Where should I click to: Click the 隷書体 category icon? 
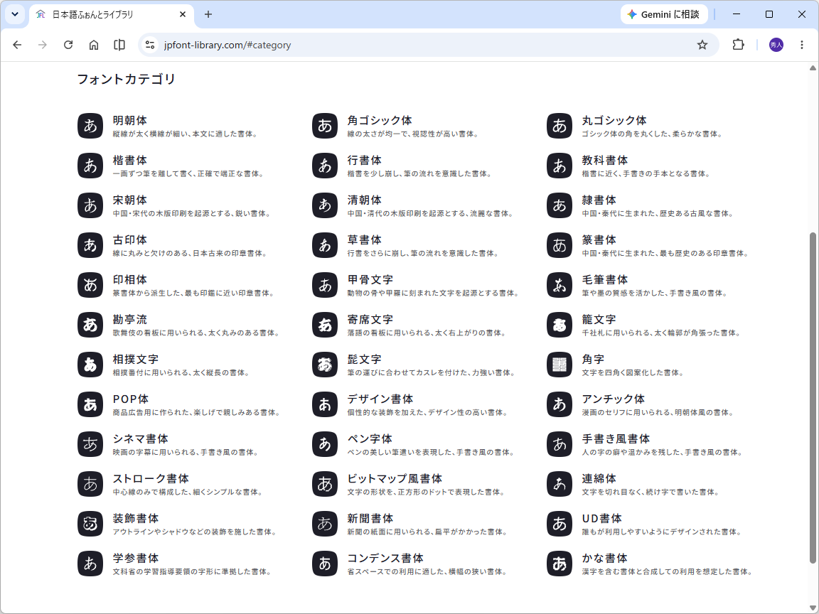(x=560, y=205)
